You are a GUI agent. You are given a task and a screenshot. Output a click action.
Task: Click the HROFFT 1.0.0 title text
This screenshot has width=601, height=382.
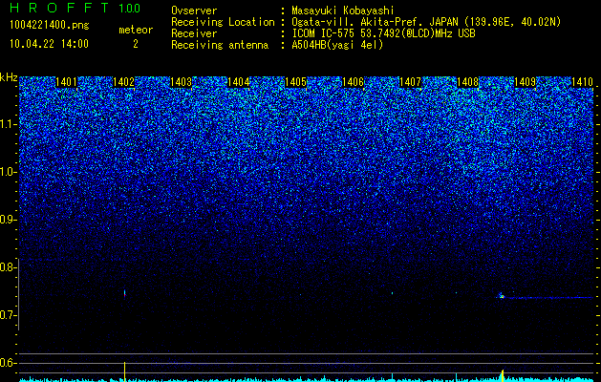(75, 8)
